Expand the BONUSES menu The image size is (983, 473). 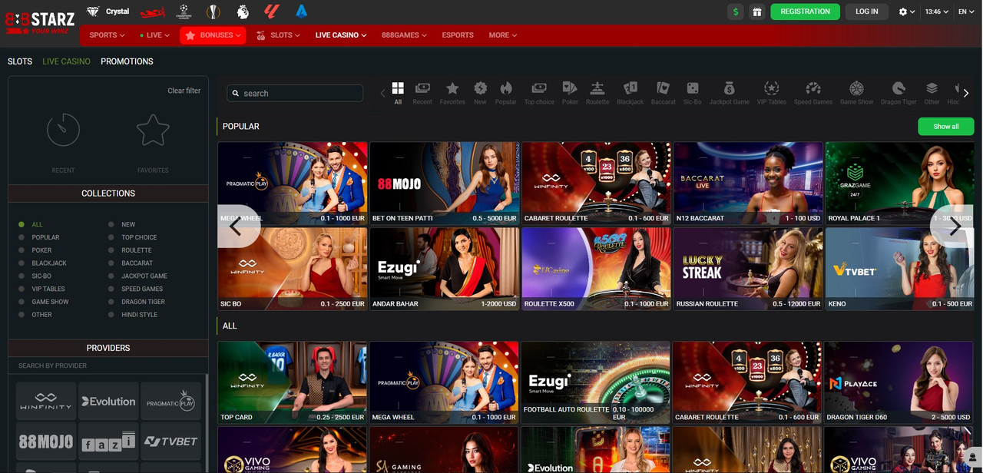213,35
